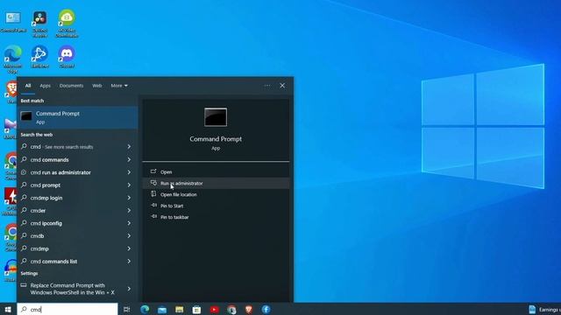Open Microsoft Edge desktop shortcut
561x315 pixels.
(13, 59)
